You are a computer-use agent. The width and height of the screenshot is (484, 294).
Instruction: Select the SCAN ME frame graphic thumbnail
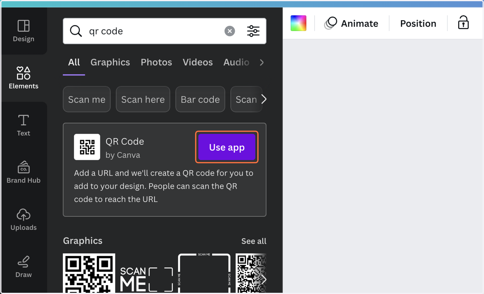(x=204, y=273)
